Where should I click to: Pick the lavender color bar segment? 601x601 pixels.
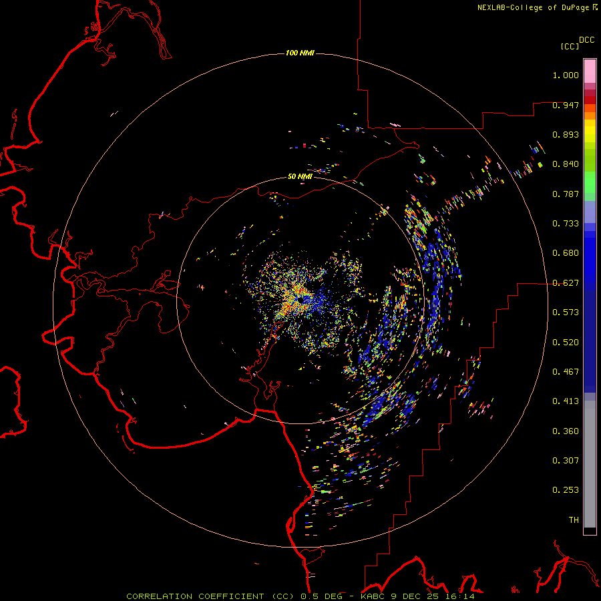tap(590, 212)
